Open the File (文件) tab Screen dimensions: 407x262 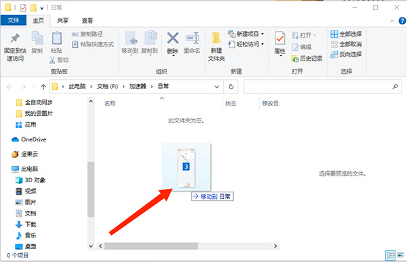[14, 20]
